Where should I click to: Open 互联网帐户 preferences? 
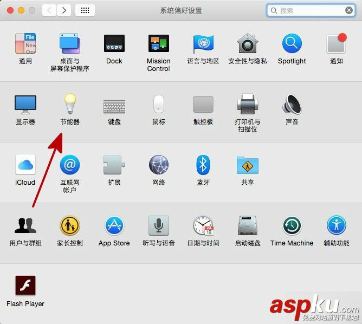(70, 165)
